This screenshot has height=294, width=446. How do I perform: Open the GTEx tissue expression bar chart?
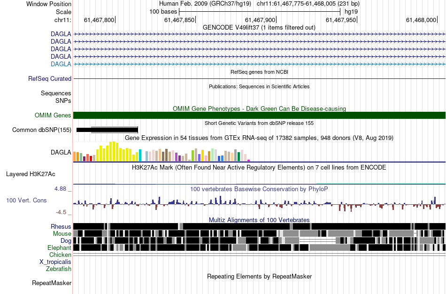[x=161, y=151]
